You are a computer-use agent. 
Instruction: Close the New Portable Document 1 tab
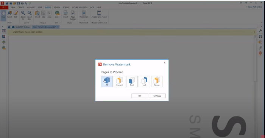[58, 27]
